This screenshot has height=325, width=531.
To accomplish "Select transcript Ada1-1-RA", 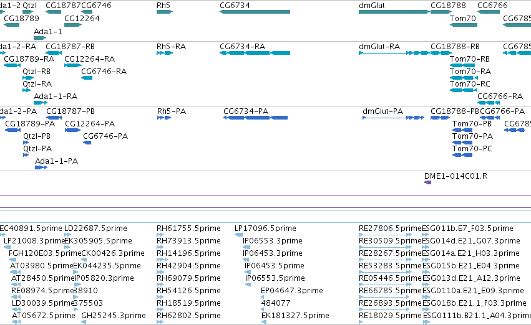I will pos(55,97).
